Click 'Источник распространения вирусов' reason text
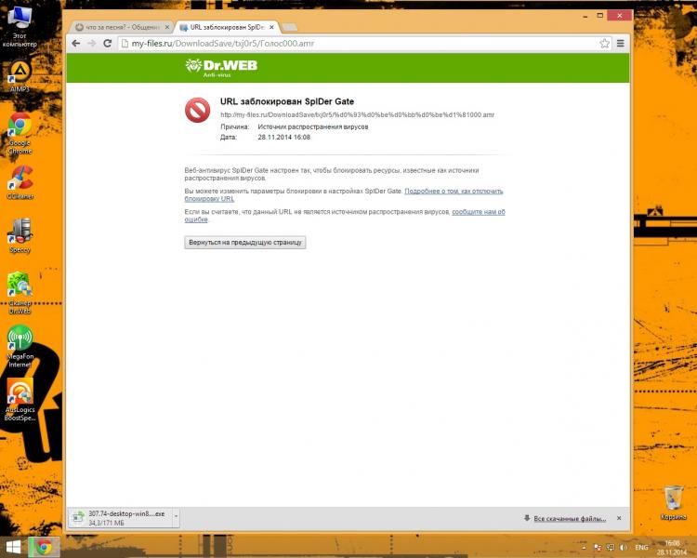This screenshot has height=558, width=697. (313, 126)
